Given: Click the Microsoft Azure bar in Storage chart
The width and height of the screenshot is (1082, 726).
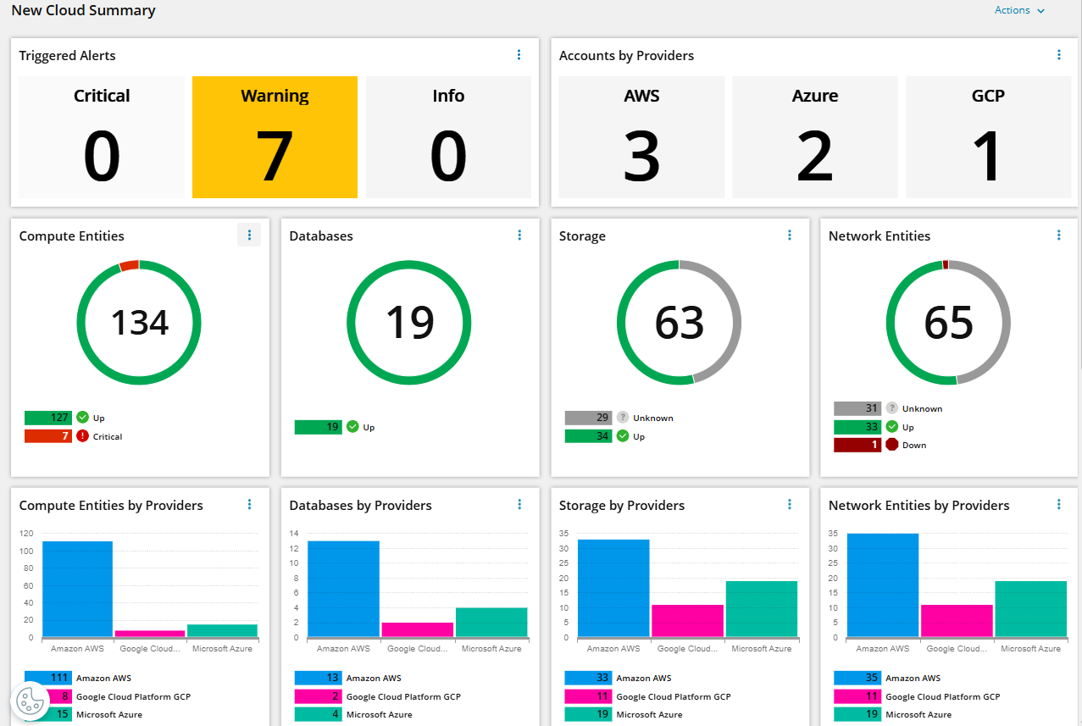Looking at the screenshot, I should coord(762,609).
